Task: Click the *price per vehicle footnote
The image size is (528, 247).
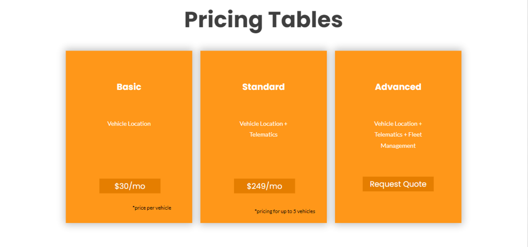Action: 152,208
